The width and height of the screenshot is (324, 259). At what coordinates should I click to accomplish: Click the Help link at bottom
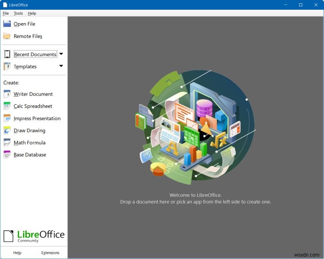[x=17, y=253]
